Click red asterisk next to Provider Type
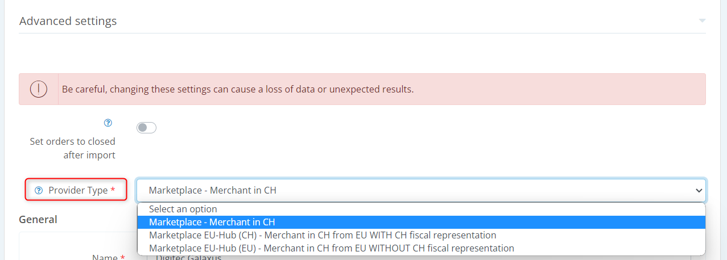 (x=113, y=190)
